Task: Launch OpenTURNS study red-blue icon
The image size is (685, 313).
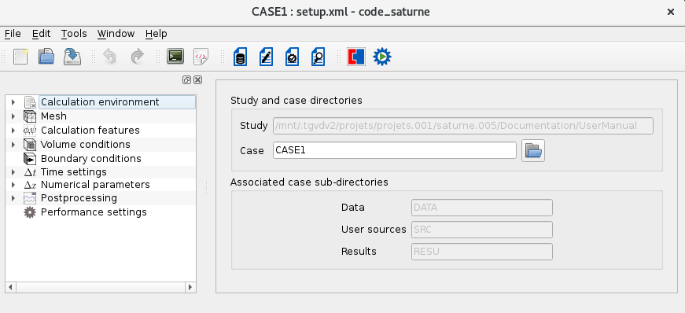Action: 356,57
